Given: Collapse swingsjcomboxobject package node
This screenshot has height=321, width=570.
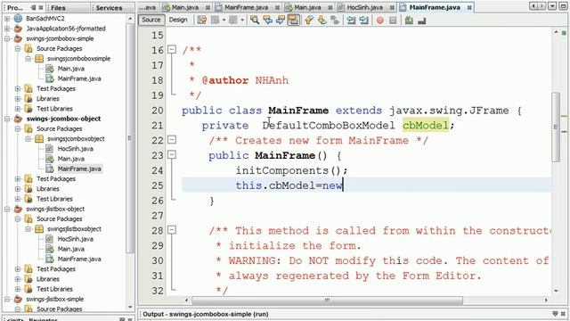Looking at the screenshot, I should pyautogui.click(x=28, y=138).
